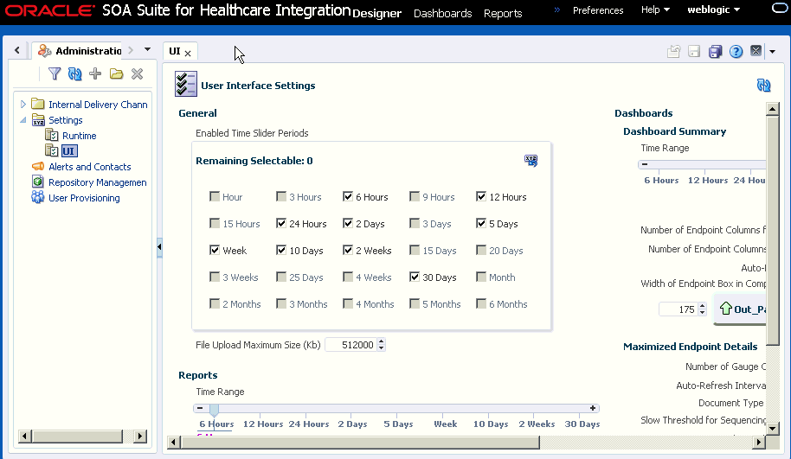791x459 pixels.
Task: Open the Reports page
Action: 503,14
